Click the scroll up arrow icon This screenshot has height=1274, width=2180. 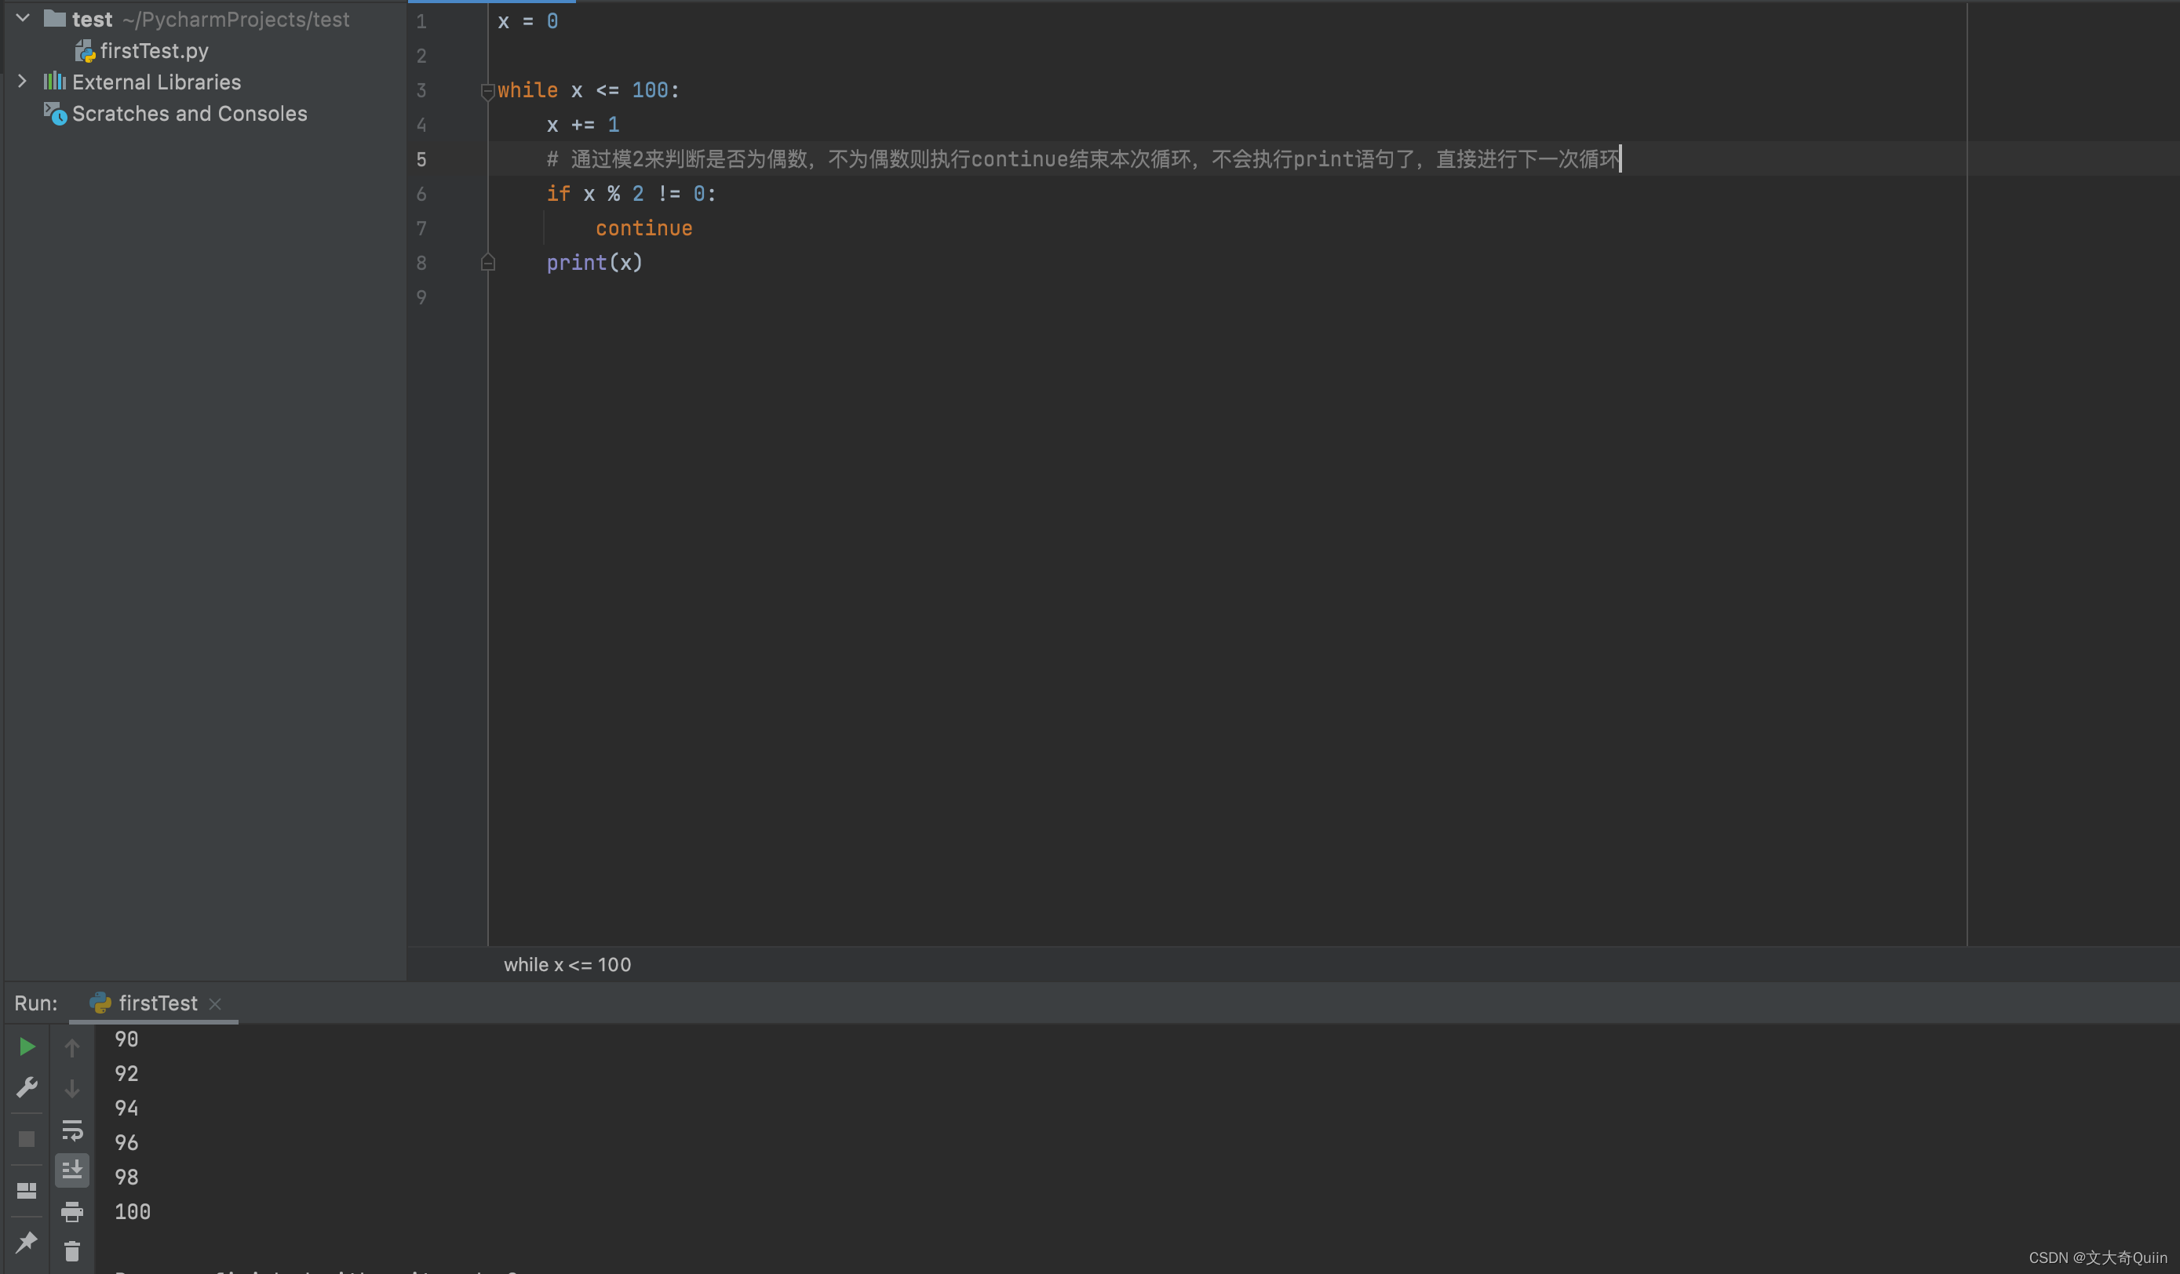(x=73, y=1046)
